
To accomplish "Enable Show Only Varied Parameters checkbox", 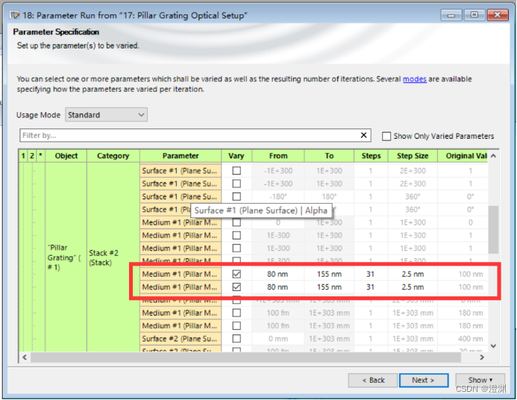I will pyautogui.click(x=386, y=136).
